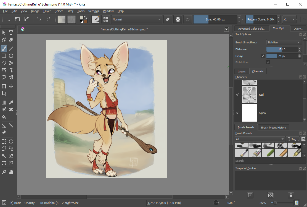Disable the Delay checkbox
The width and height of the screenshot is (307, 207).
263,56
